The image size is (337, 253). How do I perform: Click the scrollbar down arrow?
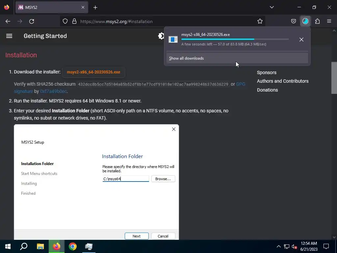tap(334, 237)
